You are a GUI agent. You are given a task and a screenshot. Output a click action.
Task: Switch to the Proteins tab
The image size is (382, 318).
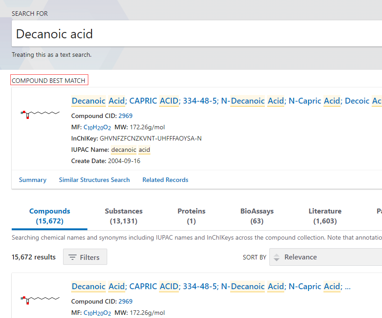click(191, 216)
